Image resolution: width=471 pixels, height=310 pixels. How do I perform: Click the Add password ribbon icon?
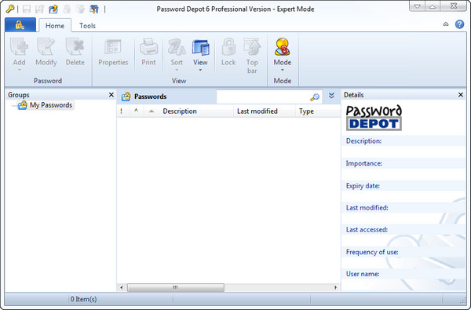click(19, 47)
